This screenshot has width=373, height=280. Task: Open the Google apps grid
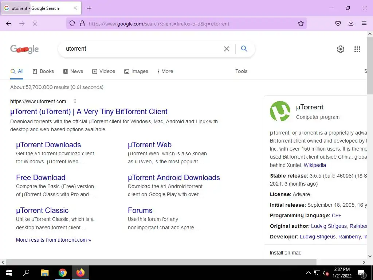click(357, 49)
